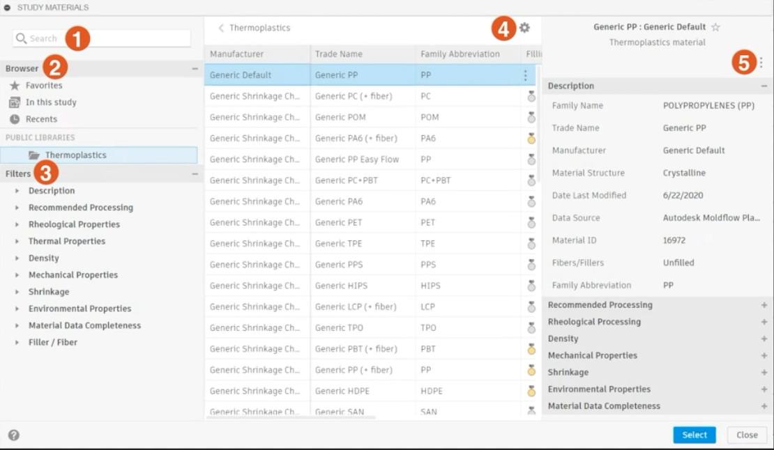Expand the Shrinkage filter

[17, 292]
